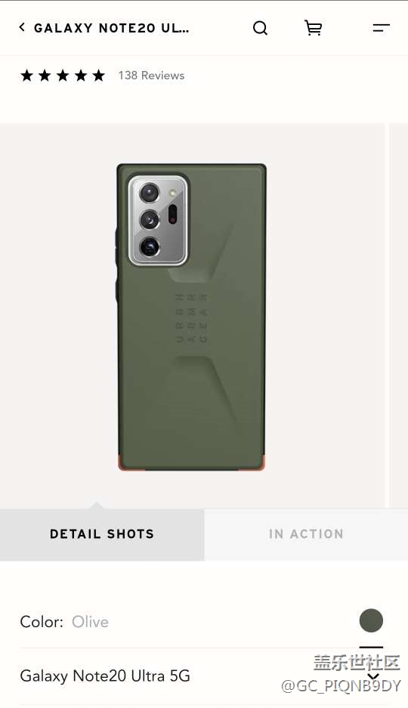Click the GALAXY NOTE20 UL... page title
The image size is (408, 708).
[112, 28]
